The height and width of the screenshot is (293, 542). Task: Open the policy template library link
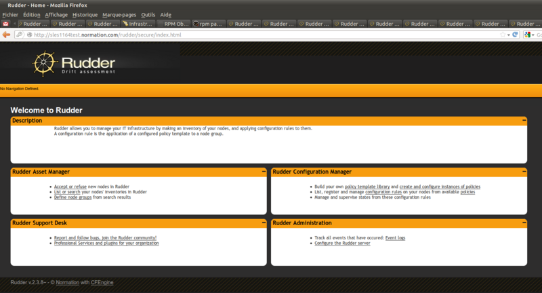click(x=367, y=187)
